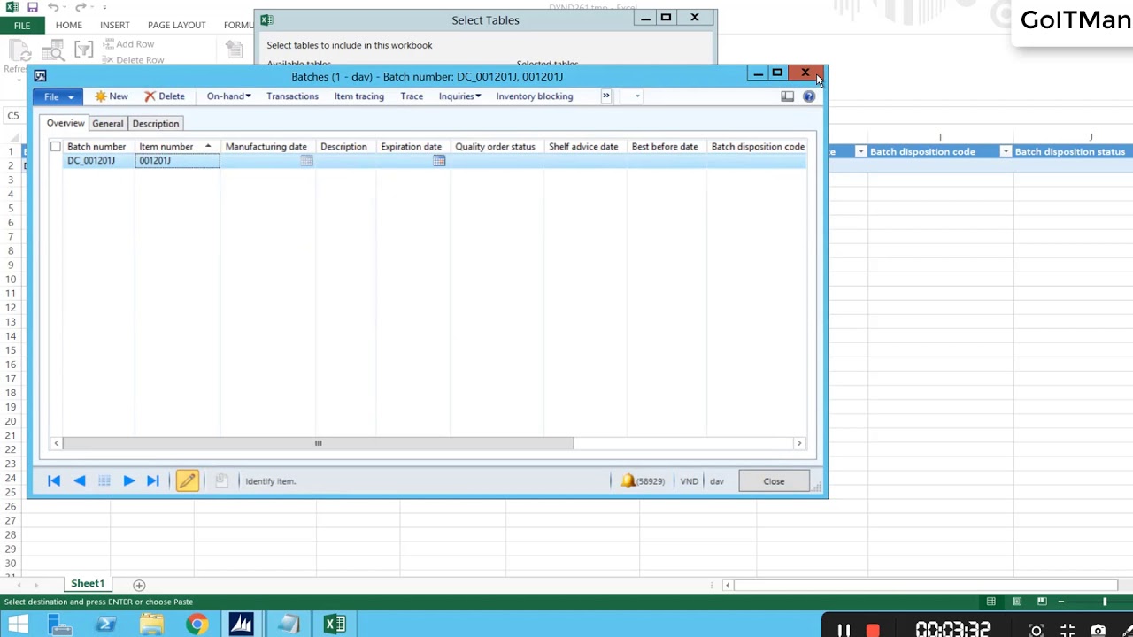
Task: Open the blank toolbar dropdown arrow
Action: tap(636, 96)
